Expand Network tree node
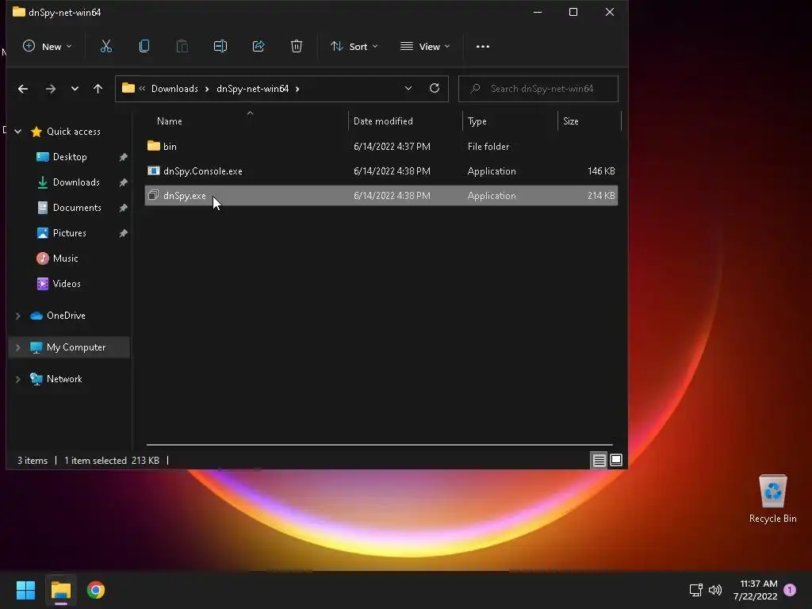Image resolution: width=812 pixels, height=609 pixels. (18, 379)
